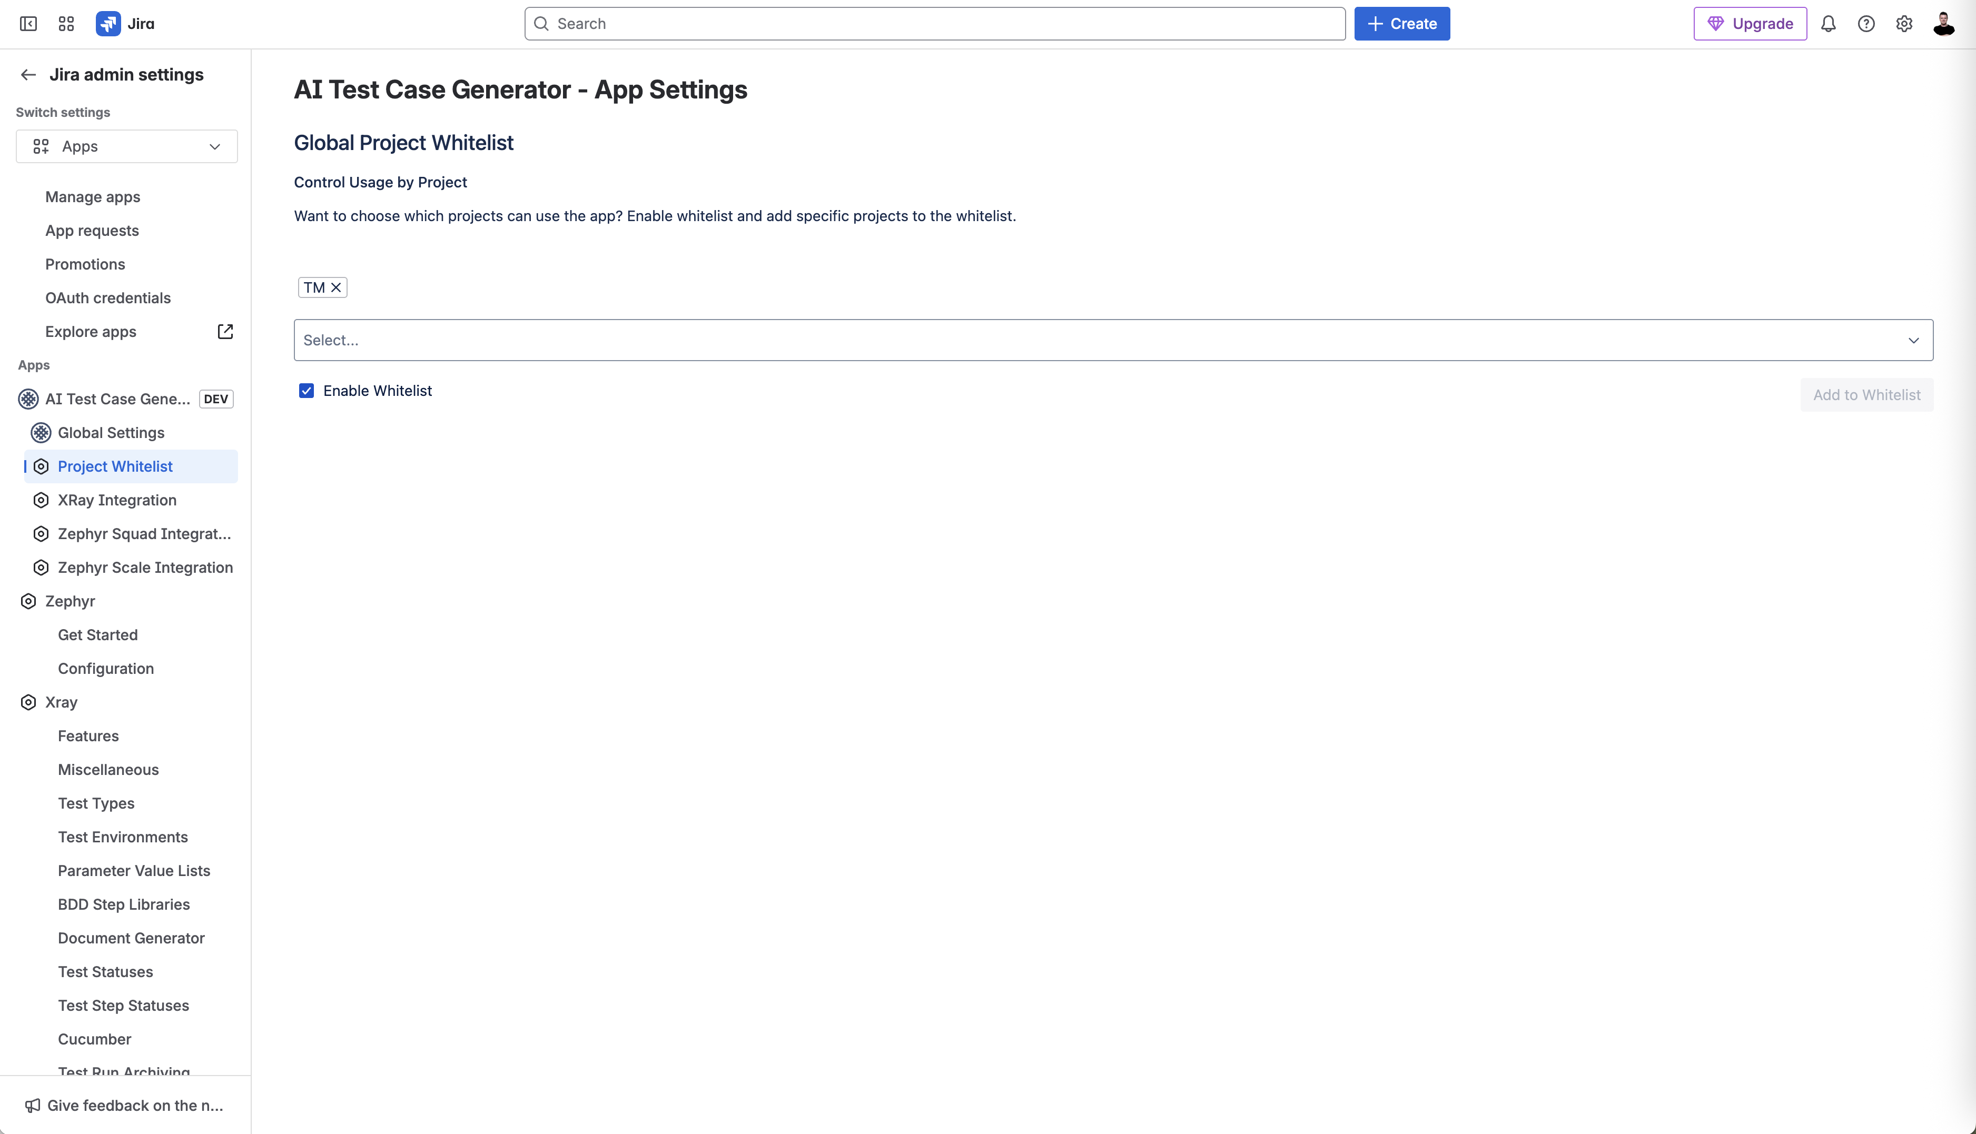This screenshot has width=1976, height=1134.
Task: Click the back arrow next to Jira admin settings
Action: (x=28, y=74)
